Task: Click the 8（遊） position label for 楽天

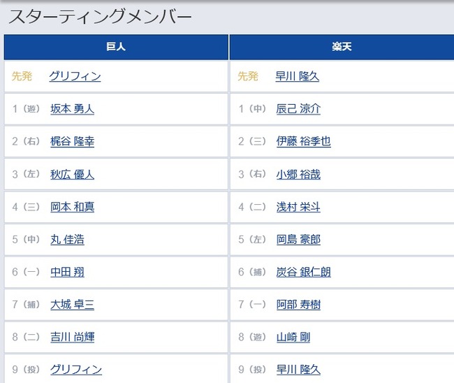Action: 252,337
